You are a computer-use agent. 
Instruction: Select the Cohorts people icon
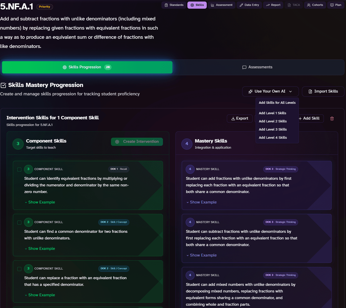[x=309, y=5]
